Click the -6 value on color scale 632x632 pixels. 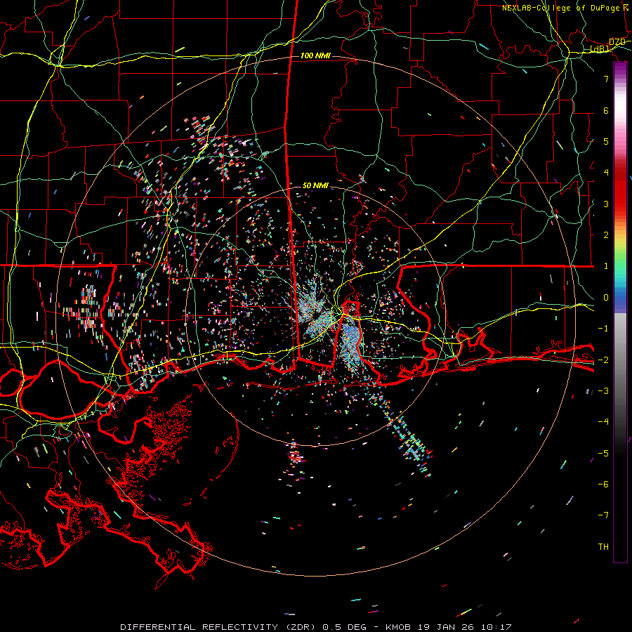[603, 485]
